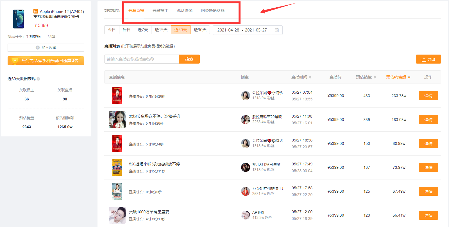Click the 欣悦宠粉节 streamer avatar
The height and width of the screenshot is (227, 449).
tap(246, 120)
